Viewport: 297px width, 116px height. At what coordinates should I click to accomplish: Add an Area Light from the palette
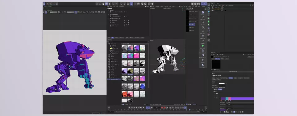203,17
